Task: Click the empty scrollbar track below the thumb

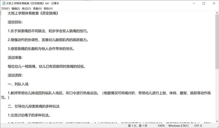Action: pyautogui.click(x=217, y=94)
